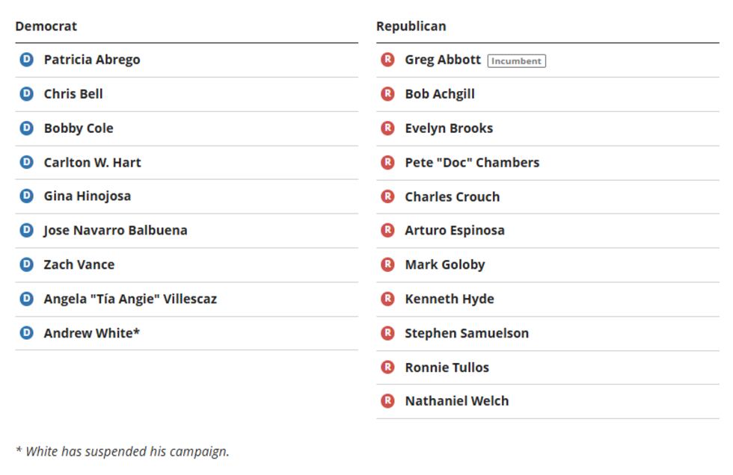Screen dimensions: 733x475
Task: Click the R badge next to Evelyn Brooks
Action: coord(387,128)
